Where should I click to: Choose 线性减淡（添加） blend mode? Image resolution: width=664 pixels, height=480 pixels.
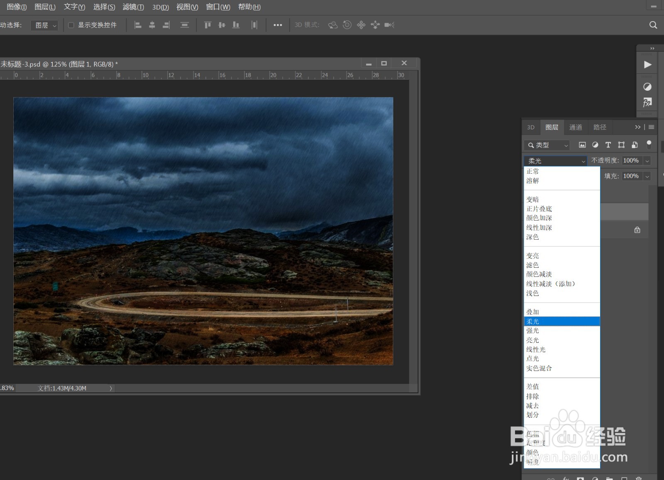(562, 284)
